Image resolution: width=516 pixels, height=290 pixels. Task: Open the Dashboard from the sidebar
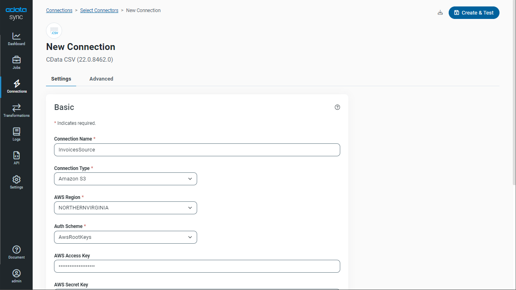coord(16,39)
